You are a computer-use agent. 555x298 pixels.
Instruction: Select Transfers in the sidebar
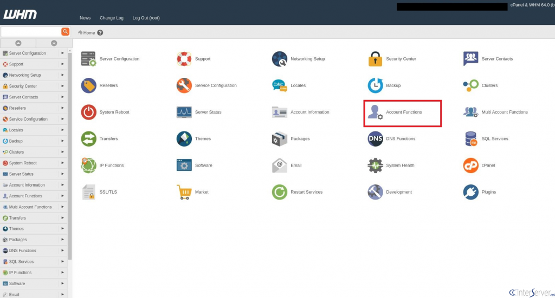click(x=17, y=218)
